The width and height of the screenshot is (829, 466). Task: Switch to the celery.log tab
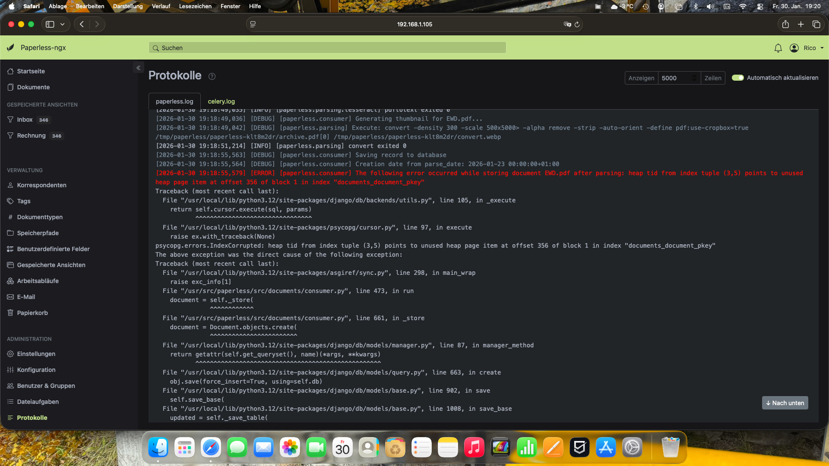(x=221, y=101)
